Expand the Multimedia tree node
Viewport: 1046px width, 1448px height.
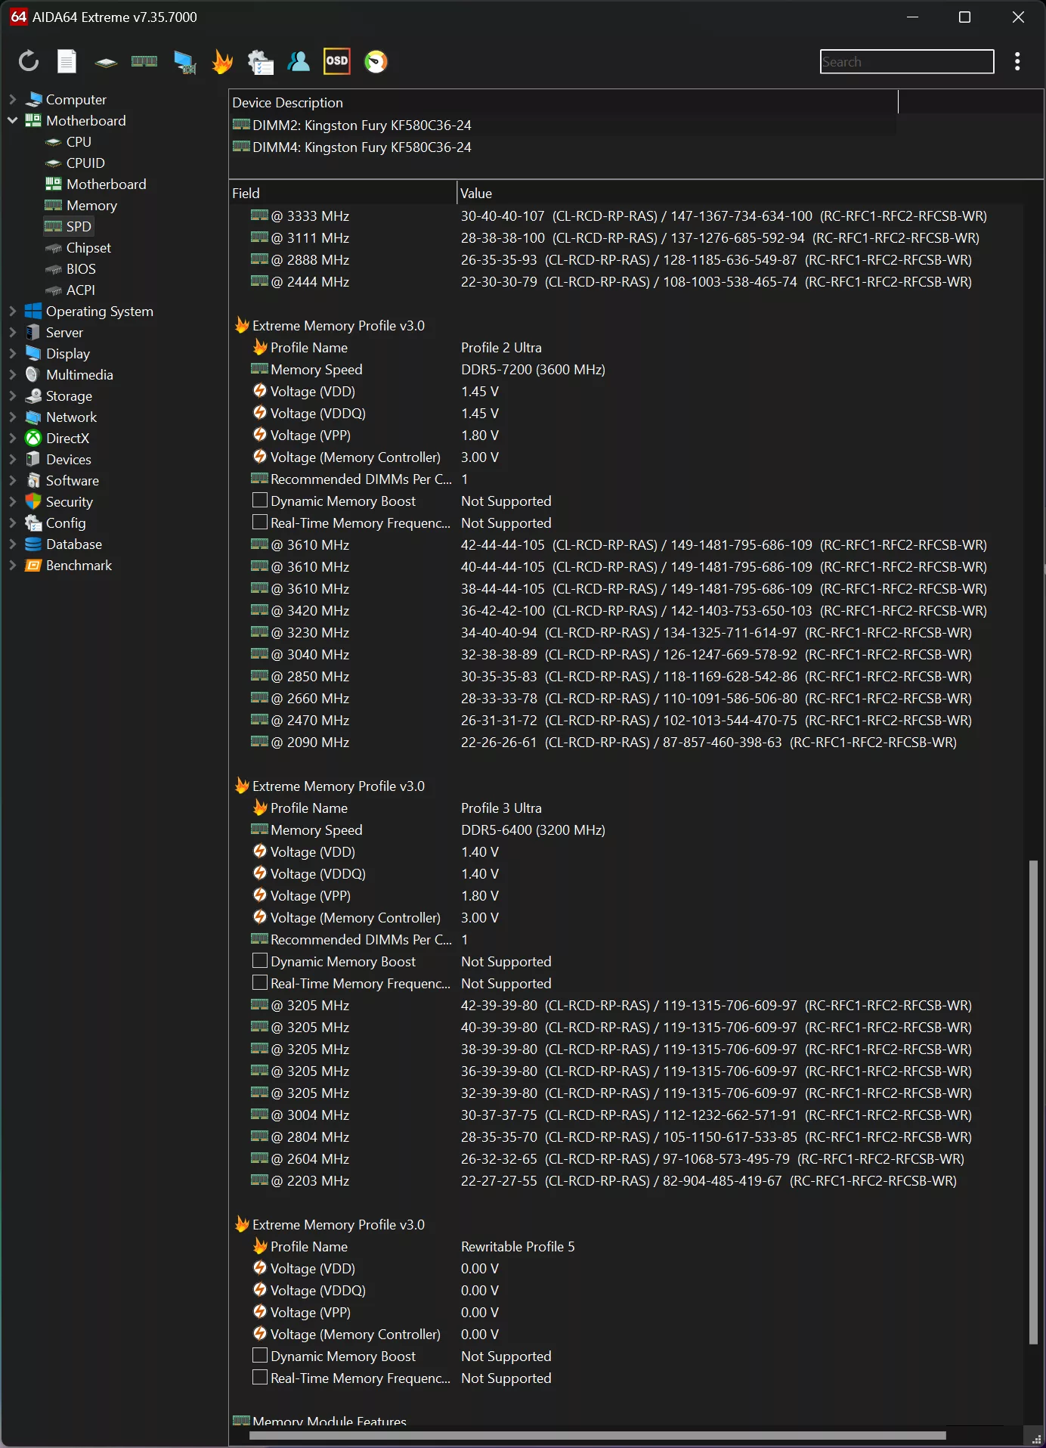click(x=13, y=375)
